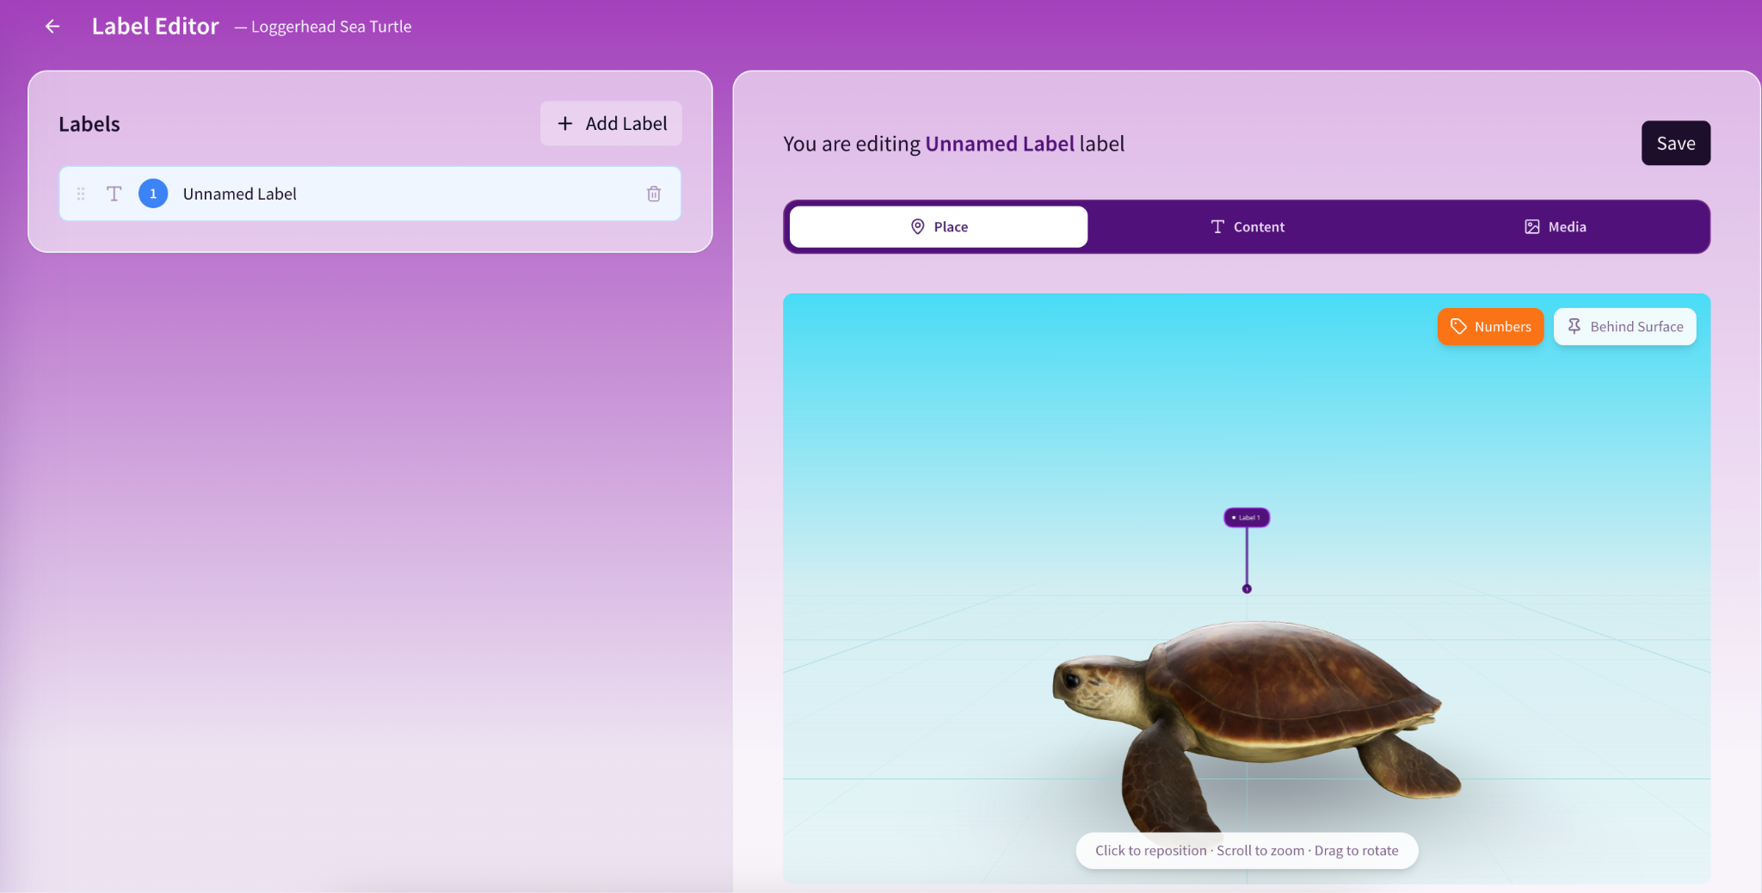Click the pin icon on Behind Surface
Viewport: 1762px width, 893px height.
(1574, 327)
